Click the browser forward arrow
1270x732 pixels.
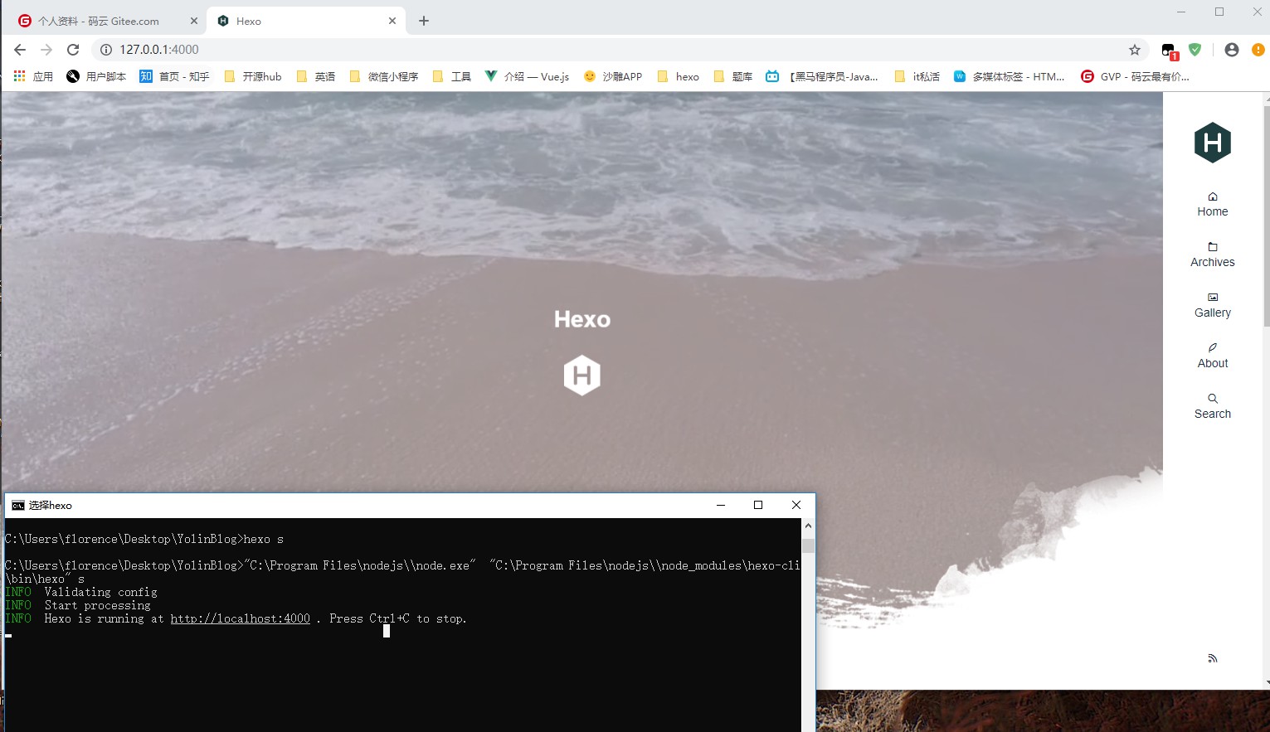[46, 50]
